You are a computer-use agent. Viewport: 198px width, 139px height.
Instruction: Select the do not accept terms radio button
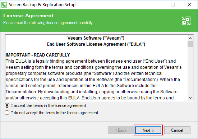coord(7,113)
